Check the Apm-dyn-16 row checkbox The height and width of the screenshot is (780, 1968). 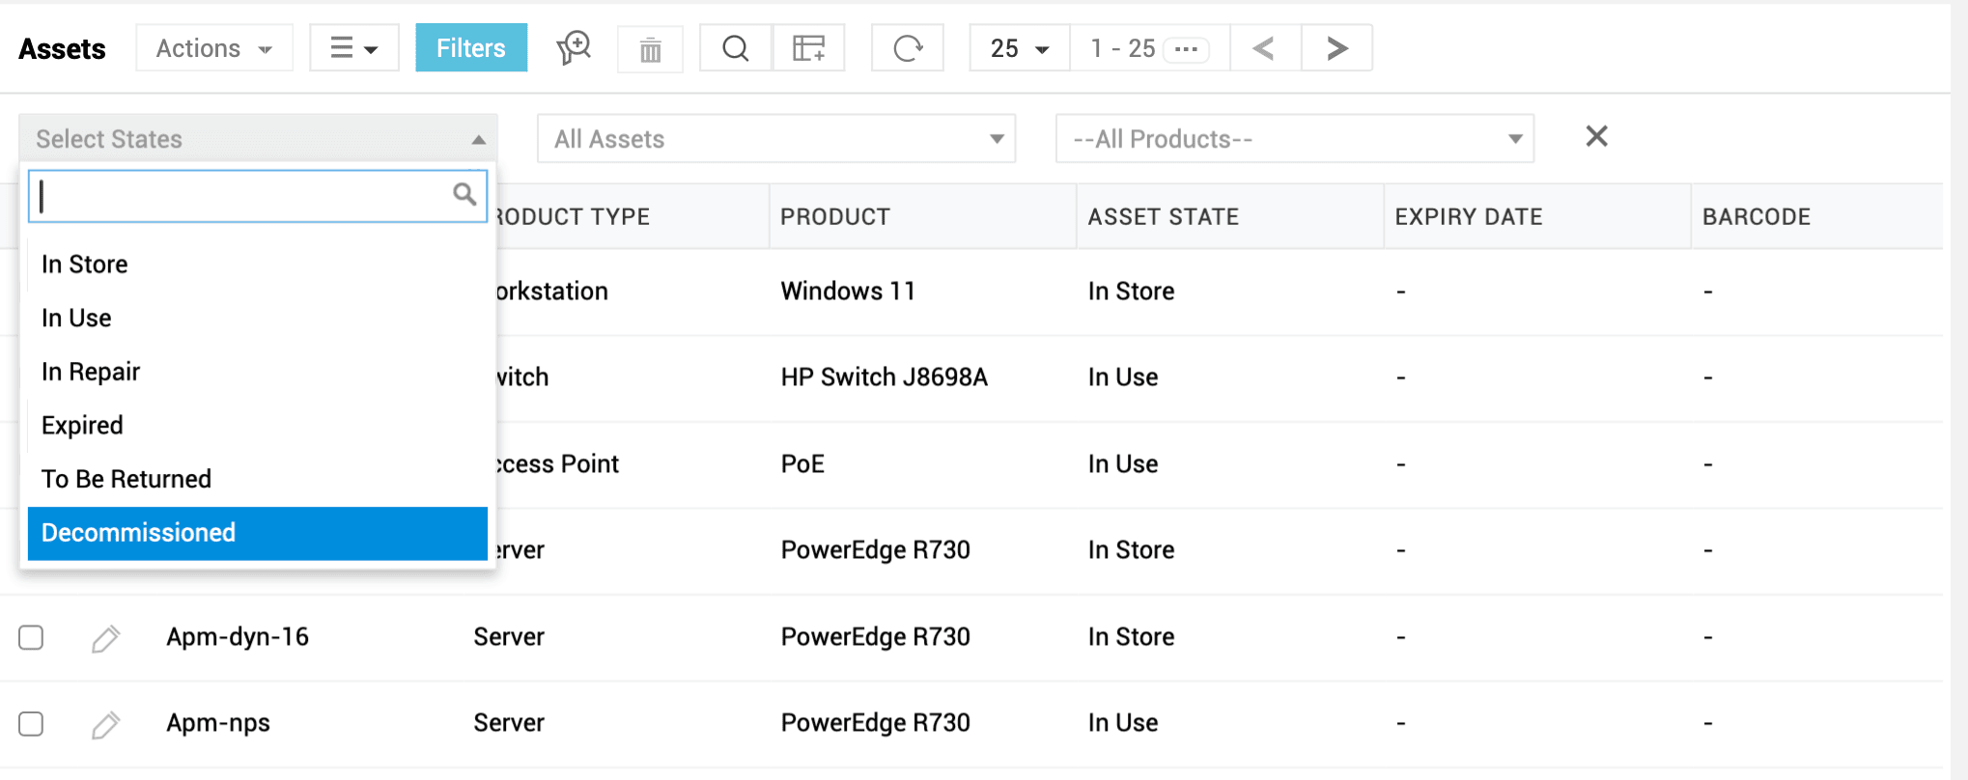click(31, 637)
